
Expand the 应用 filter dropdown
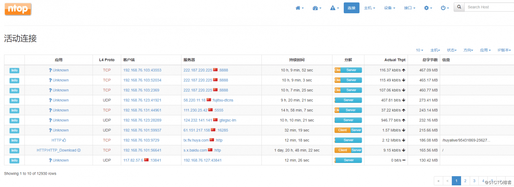[485, 50]
